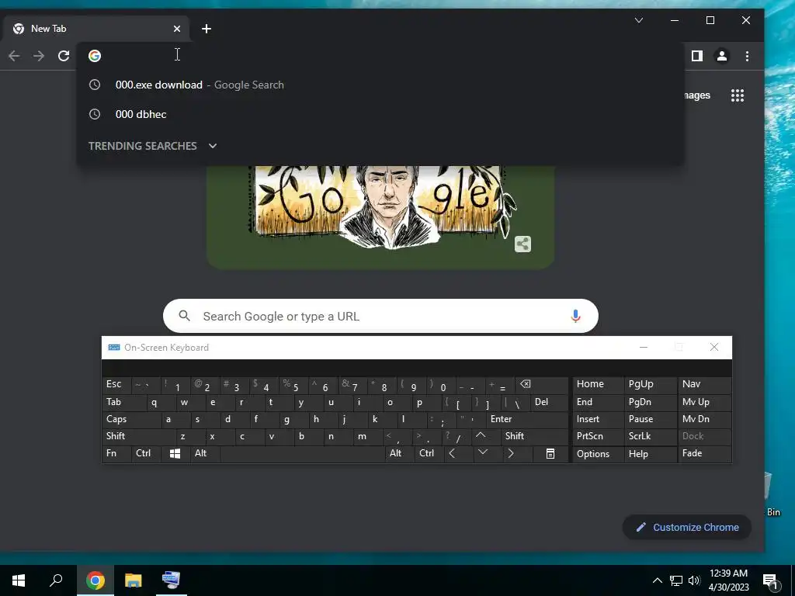795x596 pixels.
Task: Tap the Home key
Action: (x=598, y=385)
